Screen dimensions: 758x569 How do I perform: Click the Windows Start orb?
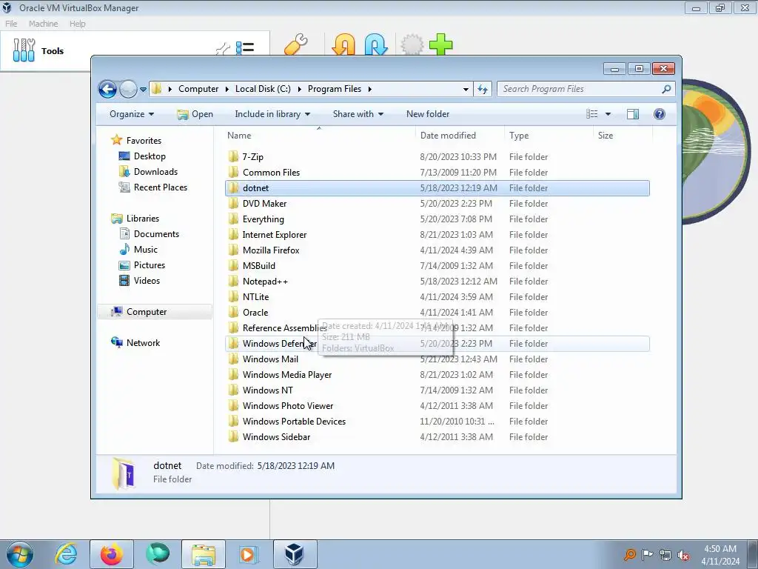(x=20, y=554)
